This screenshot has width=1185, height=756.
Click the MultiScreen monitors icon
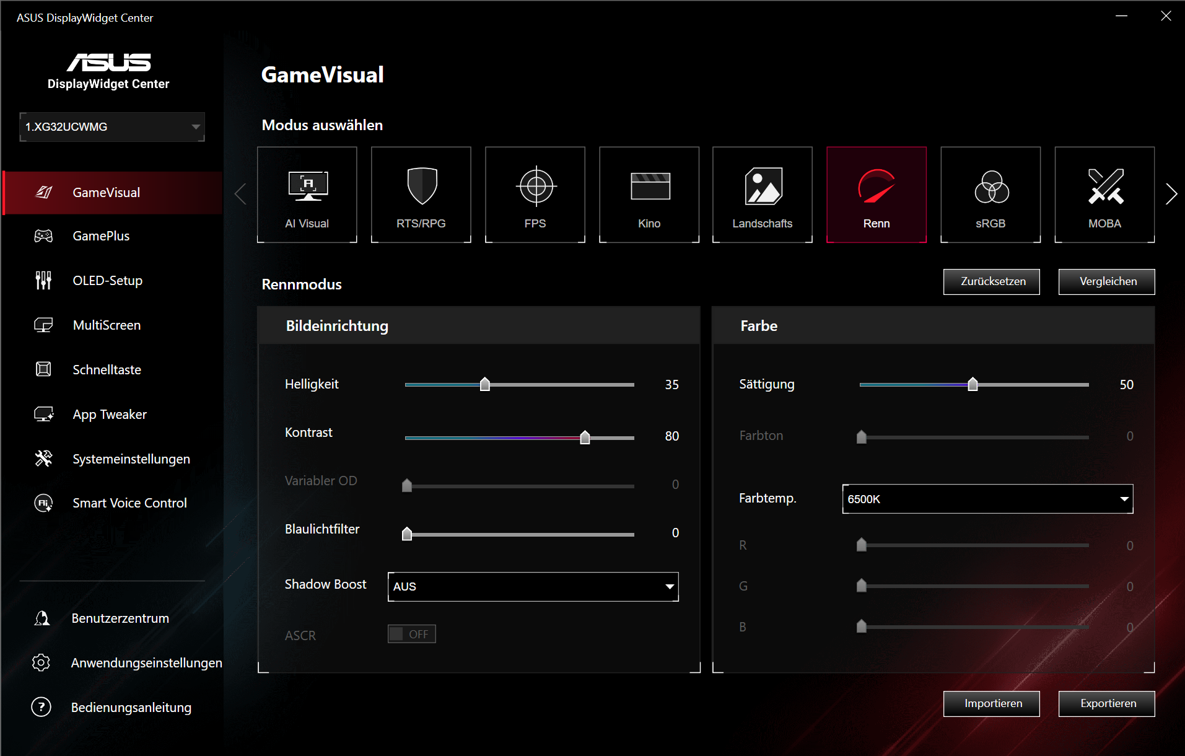coord(43,325)
